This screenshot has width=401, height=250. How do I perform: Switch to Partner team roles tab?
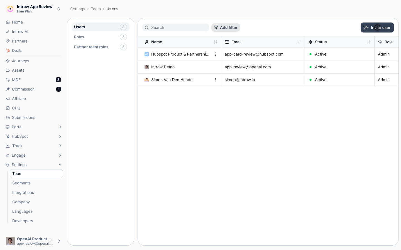(101, 47)
